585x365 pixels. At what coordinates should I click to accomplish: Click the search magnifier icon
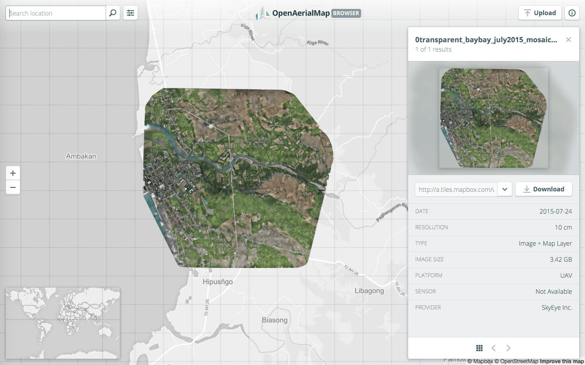coord(113,13)
